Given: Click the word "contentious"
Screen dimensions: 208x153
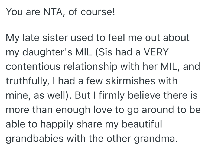Looking at the screenshot, I should [33, 66].
